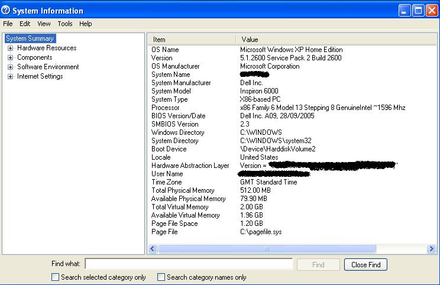Expand the Components category

click(10, 57)
